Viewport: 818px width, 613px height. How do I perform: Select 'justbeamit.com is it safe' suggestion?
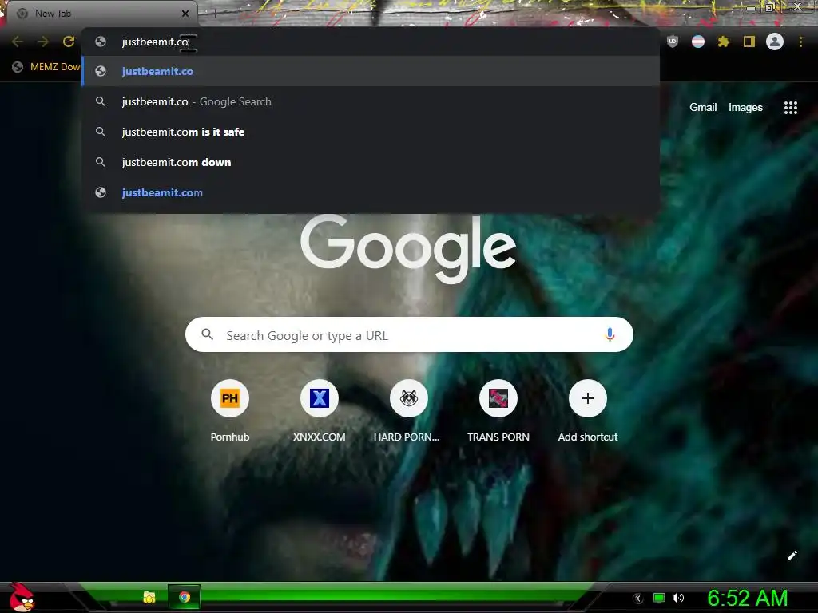[371, 132]
